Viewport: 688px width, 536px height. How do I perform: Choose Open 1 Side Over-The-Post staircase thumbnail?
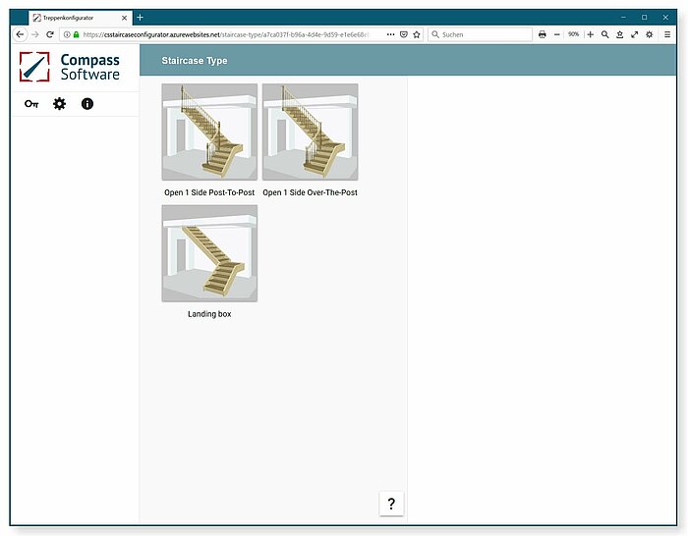point(310,132)
